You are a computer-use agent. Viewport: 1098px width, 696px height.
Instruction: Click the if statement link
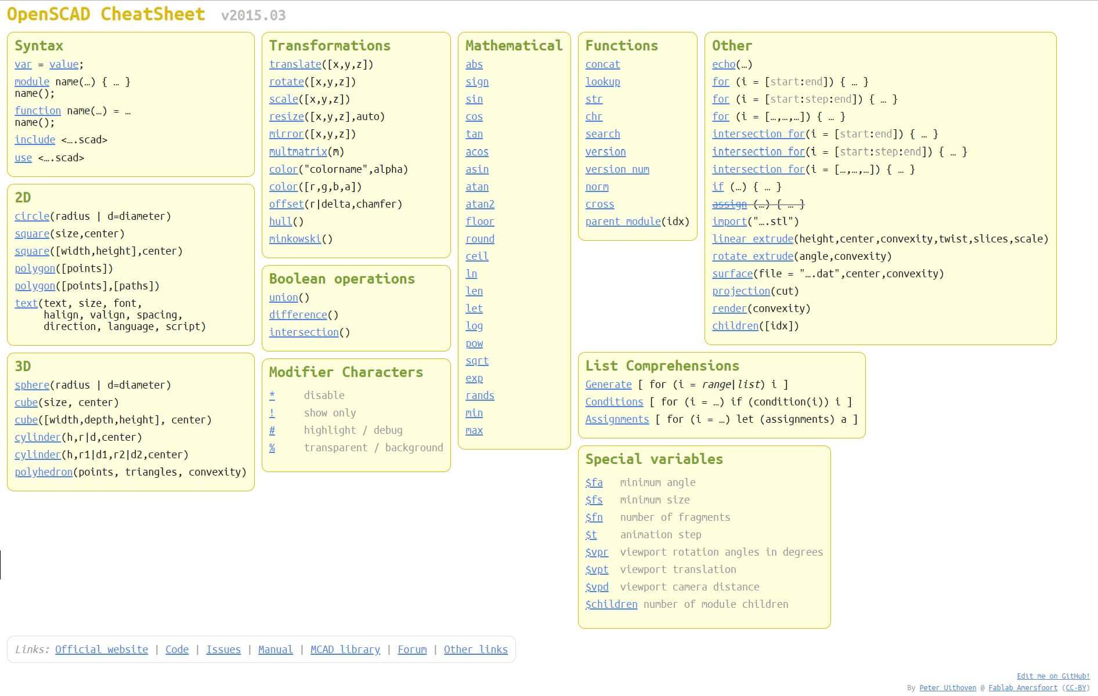click(718, 187)
